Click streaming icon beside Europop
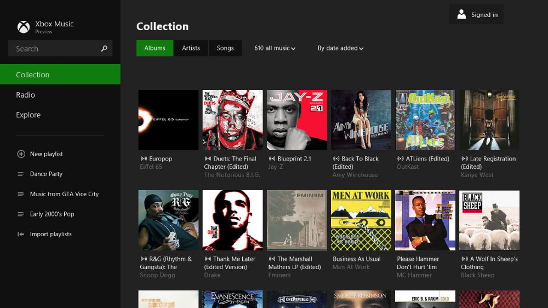The width and height of the screenshot is (548, 308). (144, 159)
